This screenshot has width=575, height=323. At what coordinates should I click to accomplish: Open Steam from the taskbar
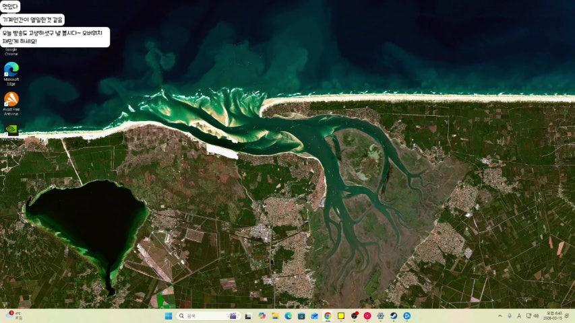pyautogui.click(x=394, y=316)
